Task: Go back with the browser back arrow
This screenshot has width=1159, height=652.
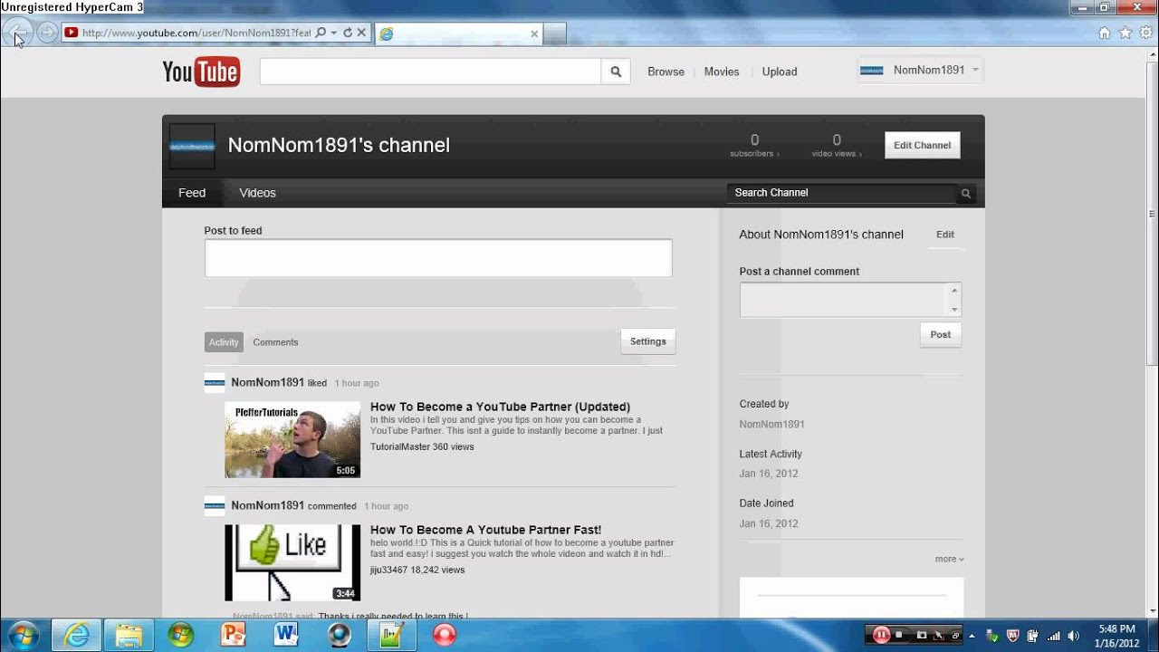Action: [17, 34]
